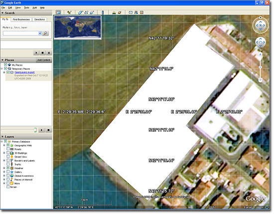Open the File menu
Viewport: 274px width, 214px height.
tap(3, 7)
